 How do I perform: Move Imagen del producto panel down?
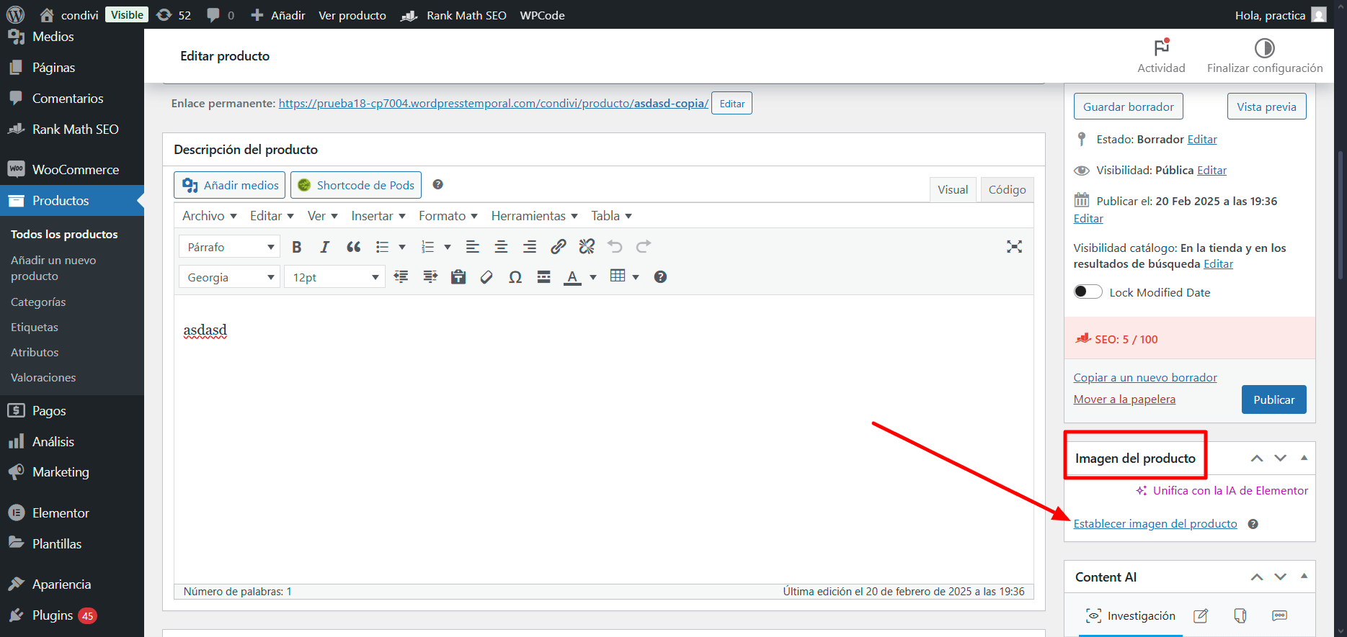click(1280, 458)
